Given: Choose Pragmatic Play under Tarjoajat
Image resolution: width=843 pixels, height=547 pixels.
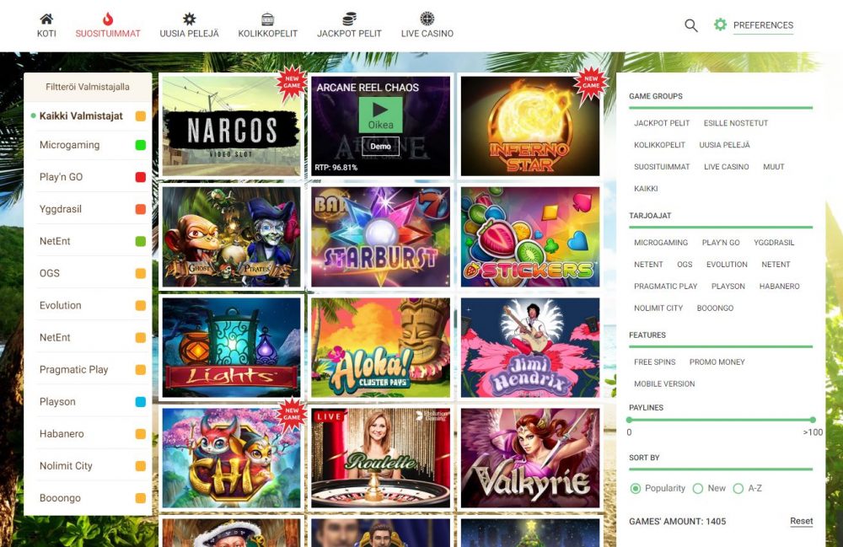Looking at the screenshot, I should click(666, 287).
